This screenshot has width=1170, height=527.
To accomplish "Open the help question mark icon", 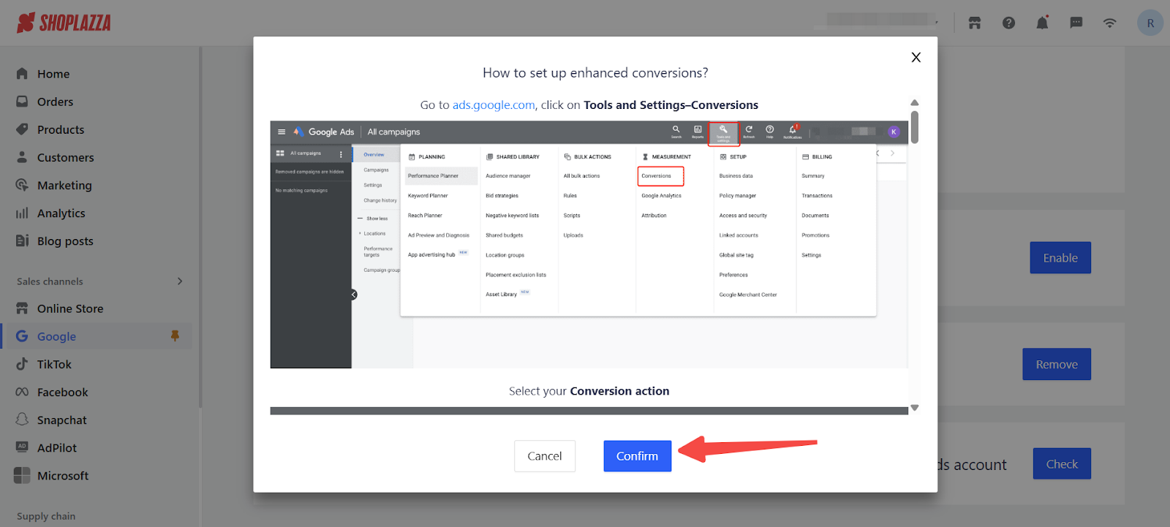I will click(x=1008, y=23).
